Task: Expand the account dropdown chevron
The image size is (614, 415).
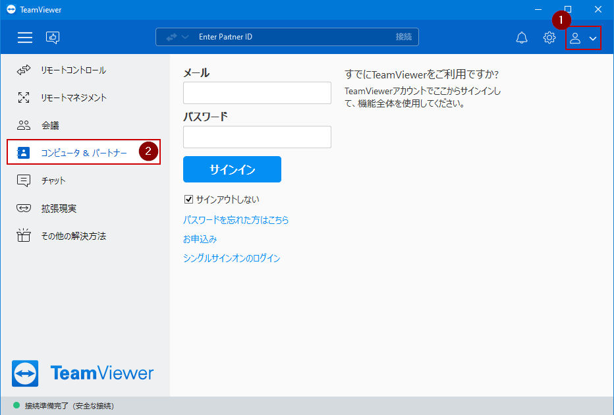Action: pos(593,38)
